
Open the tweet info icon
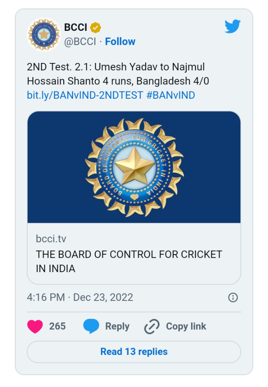[233, 298]
